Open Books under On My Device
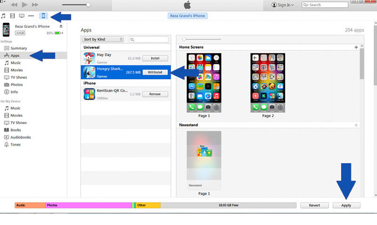377x225 pixels. [16, 130]
